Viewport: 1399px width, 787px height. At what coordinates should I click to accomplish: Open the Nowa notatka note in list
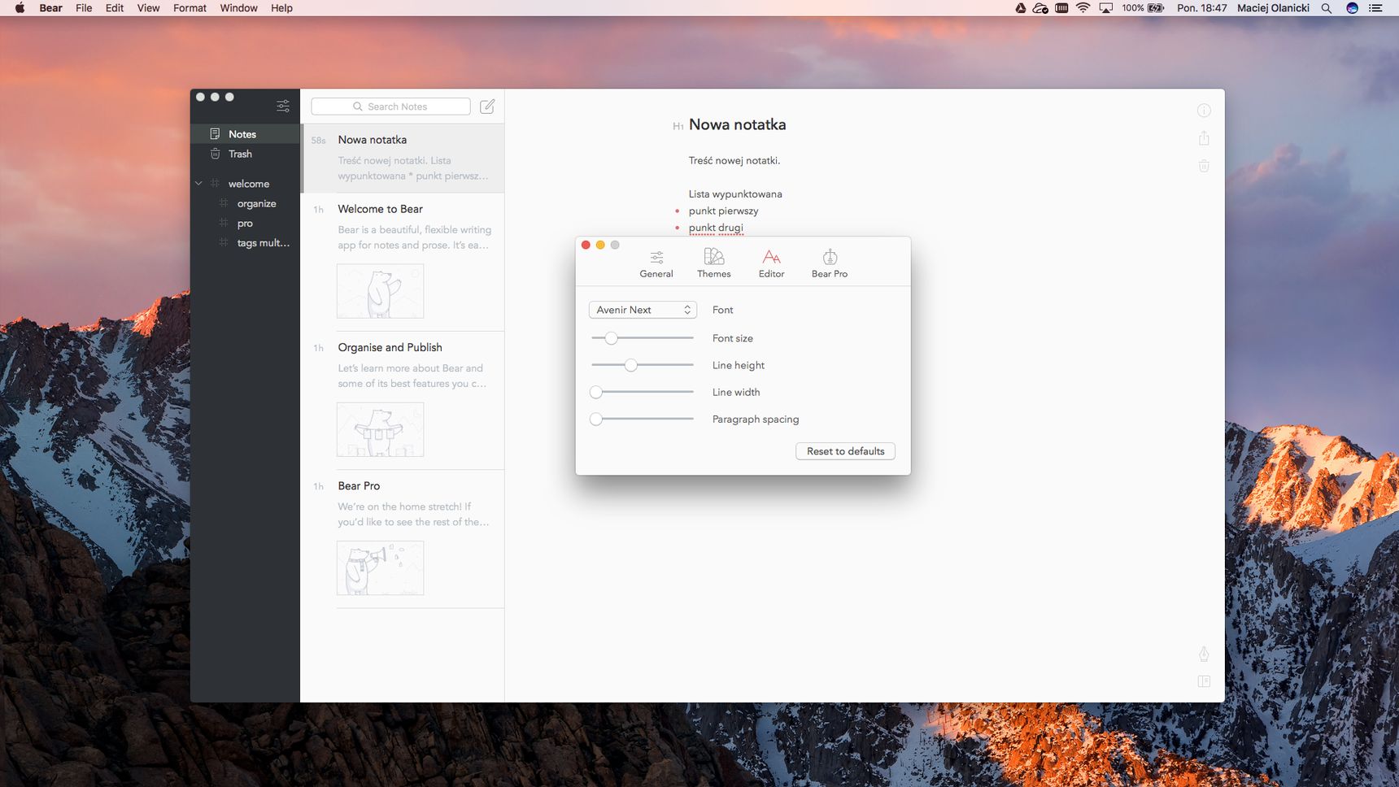[x=403, y=158]
